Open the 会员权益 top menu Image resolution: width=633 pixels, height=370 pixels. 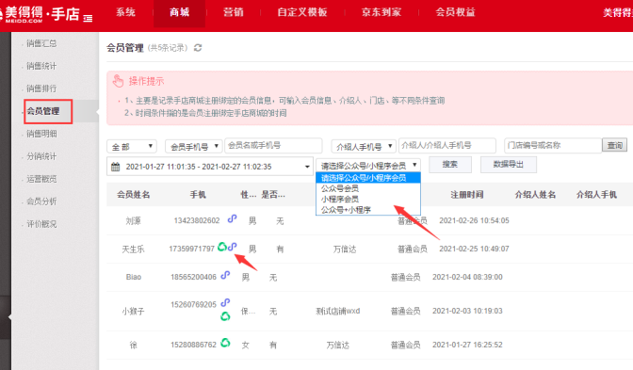coord(455,12)
